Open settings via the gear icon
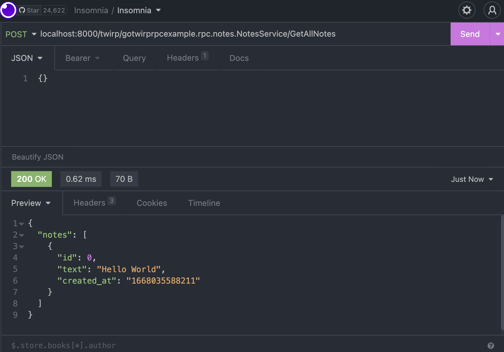This screenshot has width=504, height=352. (466, 10)
